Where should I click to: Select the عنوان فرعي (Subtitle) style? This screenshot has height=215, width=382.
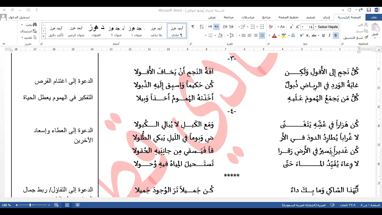pos(76,31)
